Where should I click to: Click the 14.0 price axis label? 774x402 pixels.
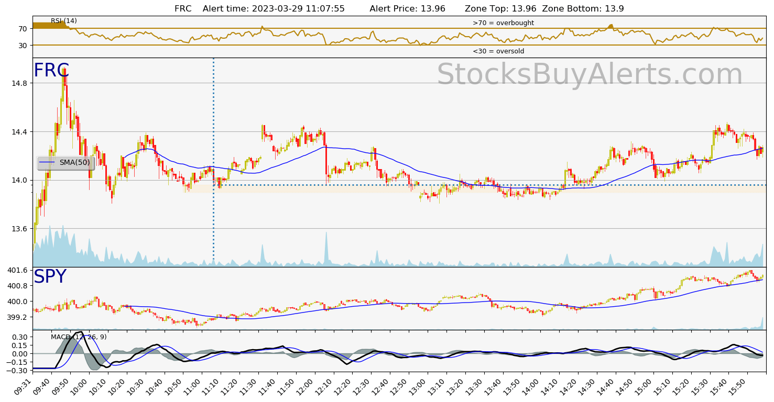[19, 180]
